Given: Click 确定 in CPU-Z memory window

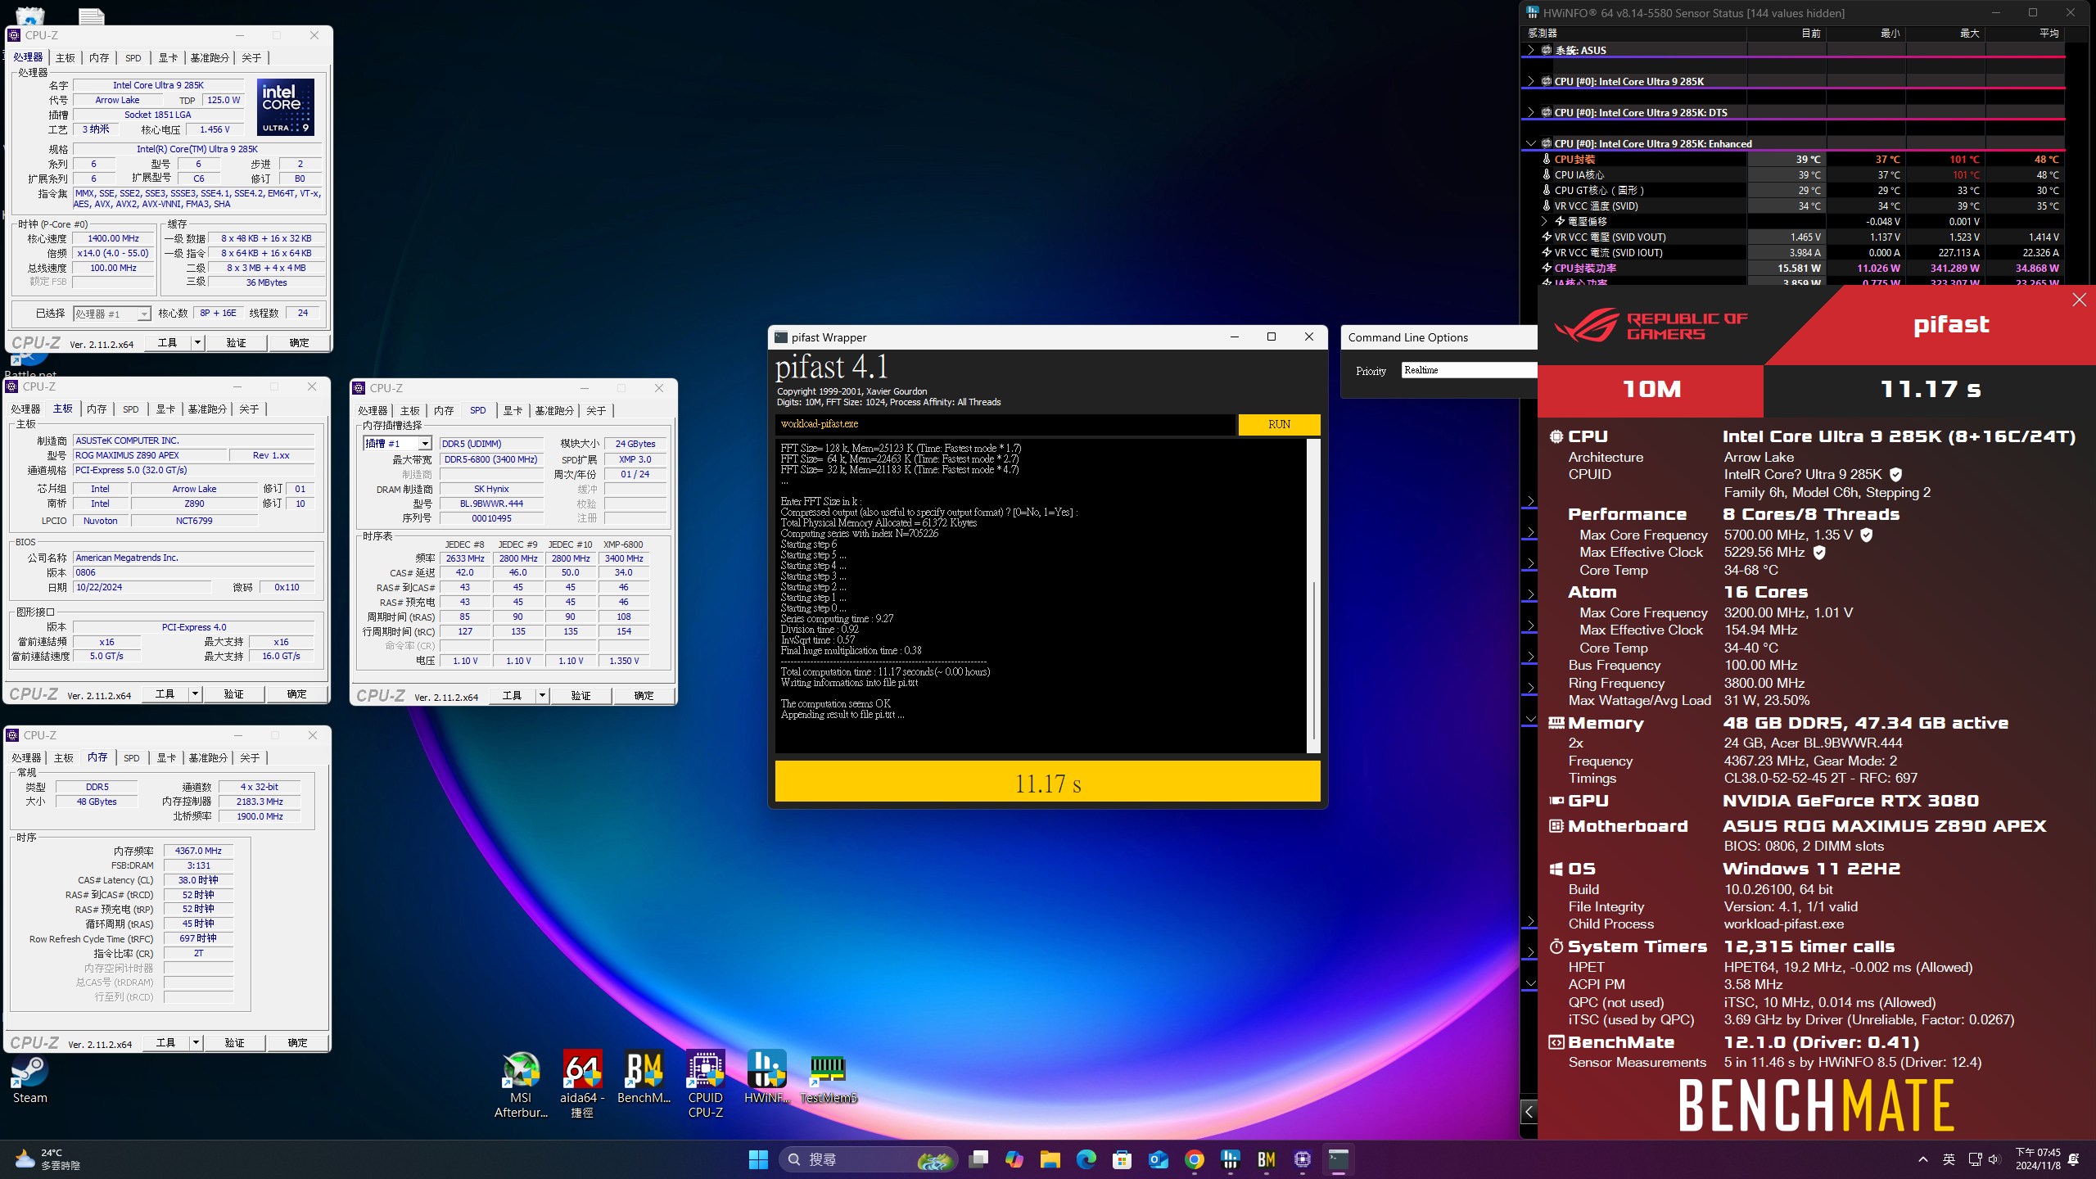Looking at the screenshot, I should click(x=298, y=1043).
